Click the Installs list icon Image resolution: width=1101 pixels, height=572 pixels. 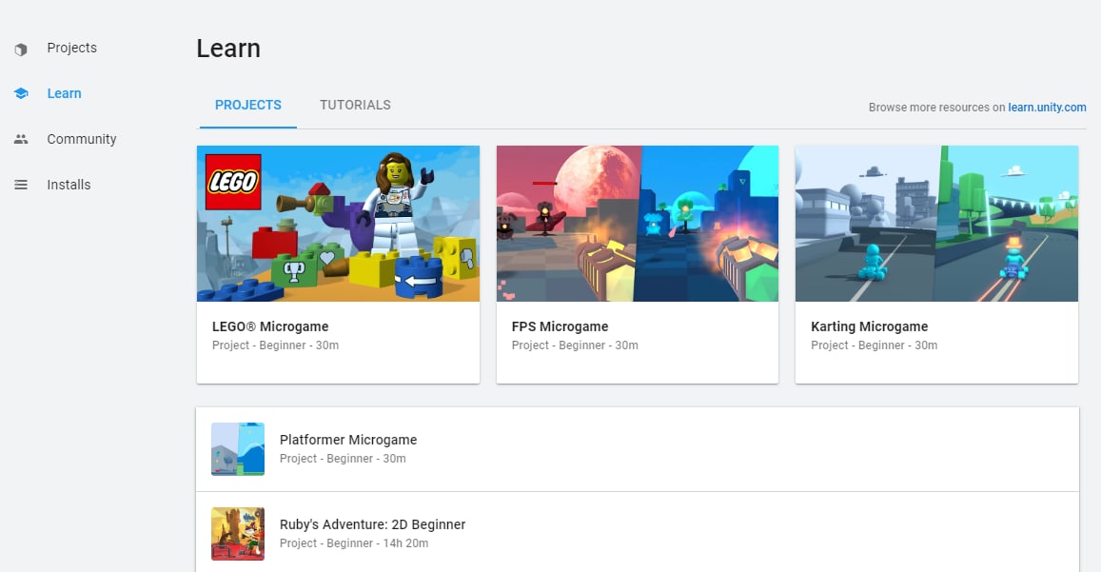pyautogui.click(x=21, y=185)
